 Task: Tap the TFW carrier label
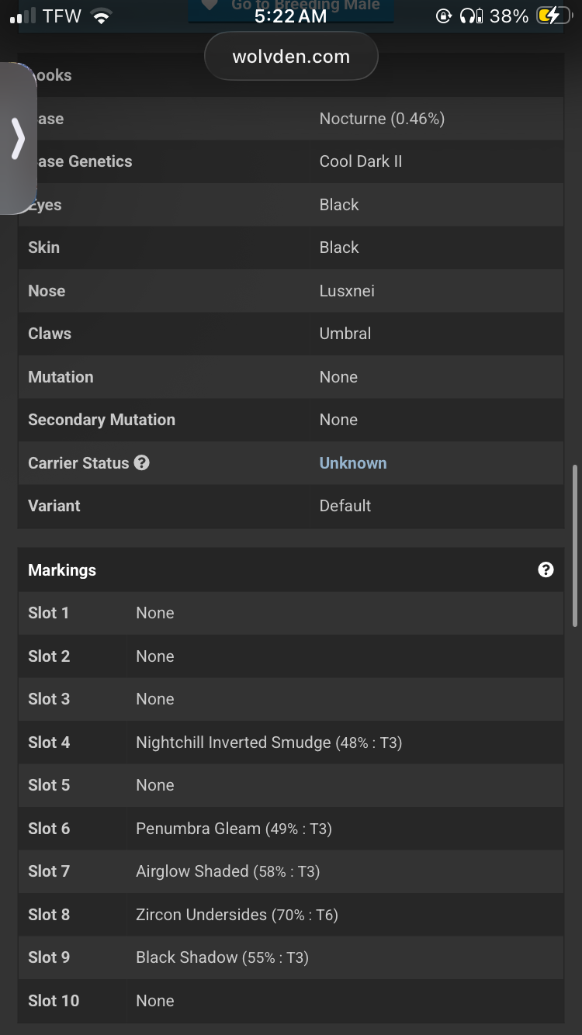click(62, 16)
